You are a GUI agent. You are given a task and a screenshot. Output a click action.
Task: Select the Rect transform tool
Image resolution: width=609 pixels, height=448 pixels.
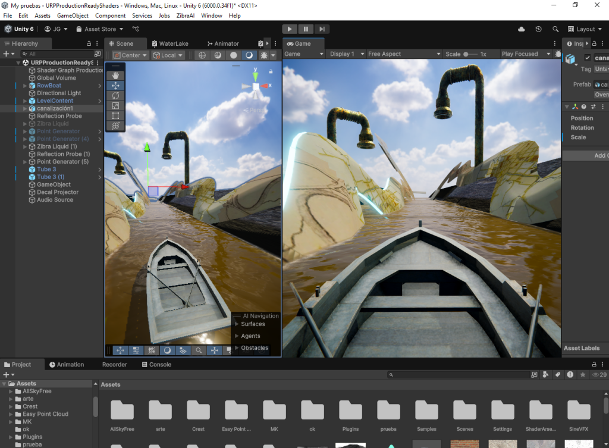pyautogui.click(x=115, y=115)
